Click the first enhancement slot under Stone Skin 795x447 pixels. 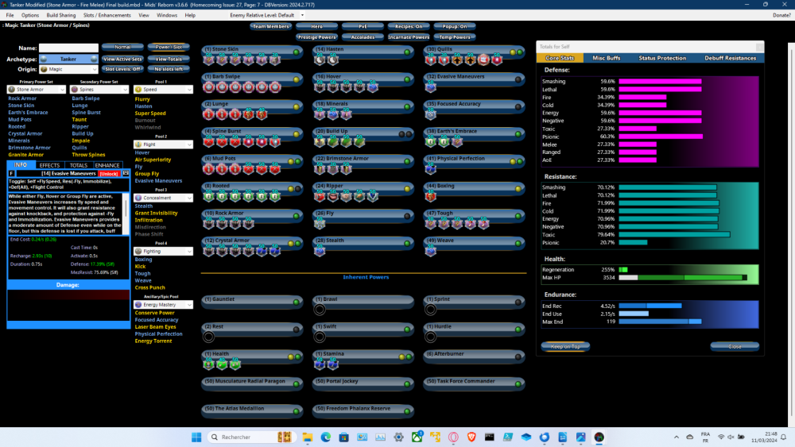210,59
